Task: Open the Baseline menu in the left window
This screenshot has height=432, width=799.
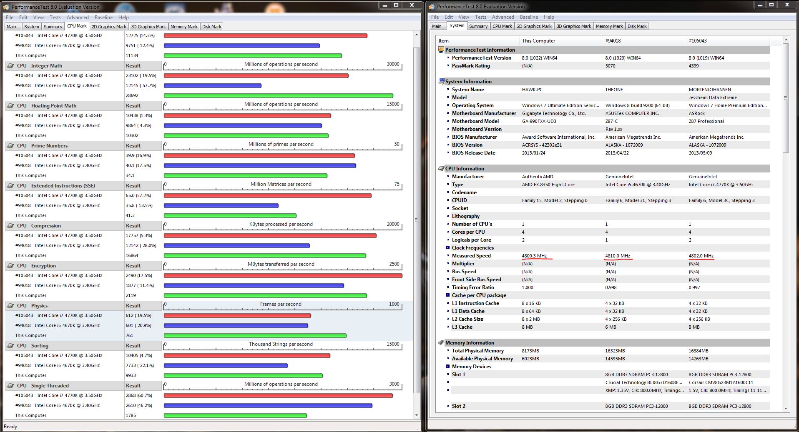Action: tap(103, 17)
